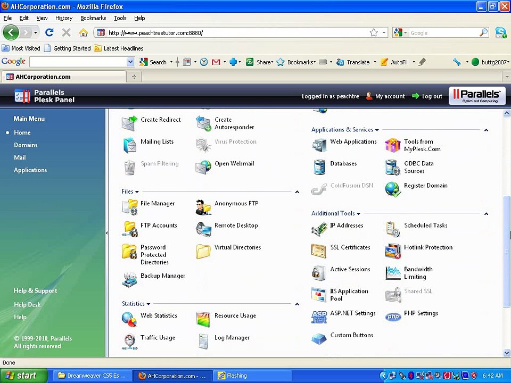Log out of Plesk Panel
The height and width of the screenshot is (383, 511).
[427, 96]
